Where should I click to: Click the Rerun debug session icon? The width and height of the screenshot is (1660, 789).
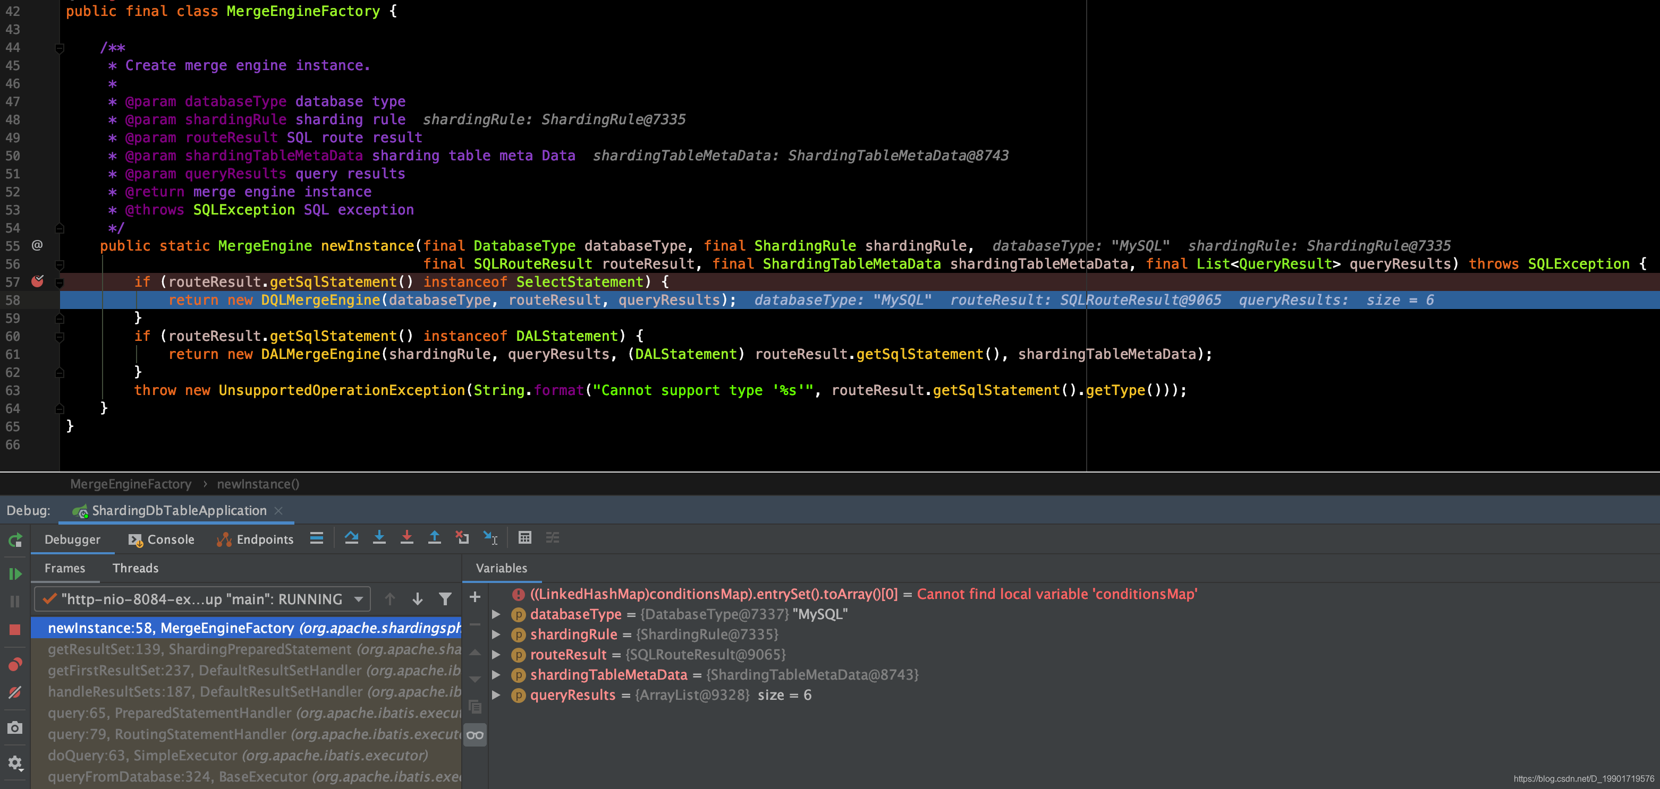click(x=15, y=540)
